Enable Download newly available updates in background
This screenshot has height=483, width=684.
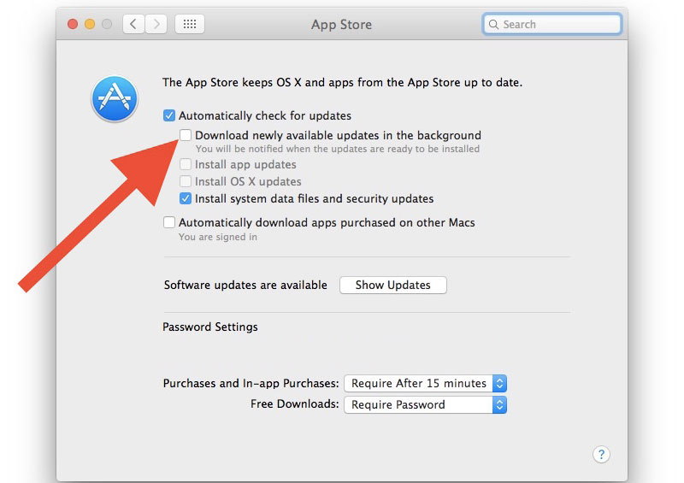point(186,135)
